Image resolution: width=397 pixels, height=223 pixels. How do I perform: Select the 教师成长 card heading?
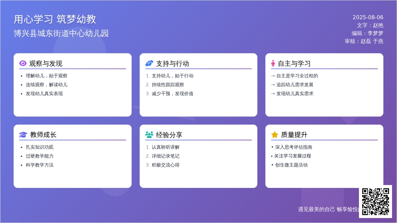(43, 135)
